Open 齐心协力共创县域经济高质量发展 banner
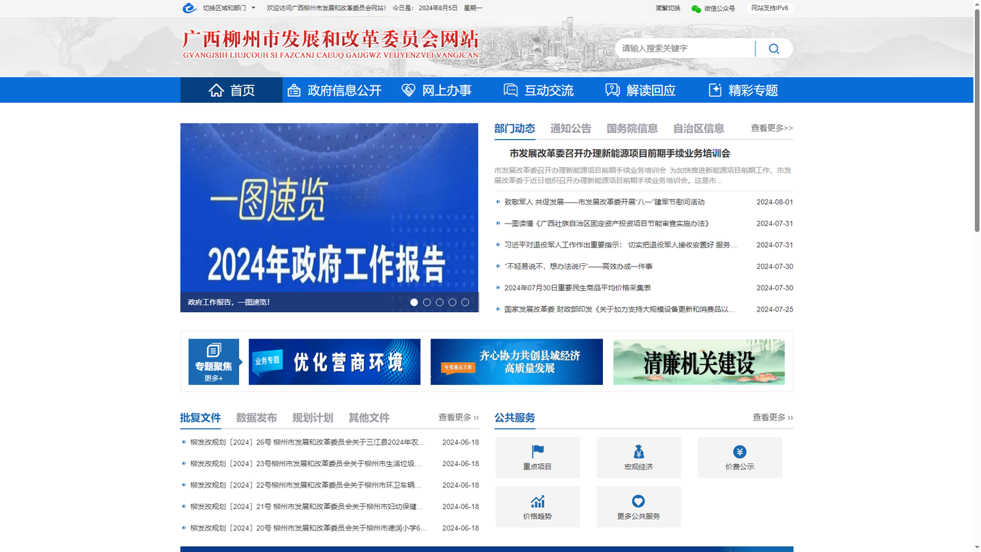This screenshot has width=981, height=552. pyautogui.click(x=516, y=362)
